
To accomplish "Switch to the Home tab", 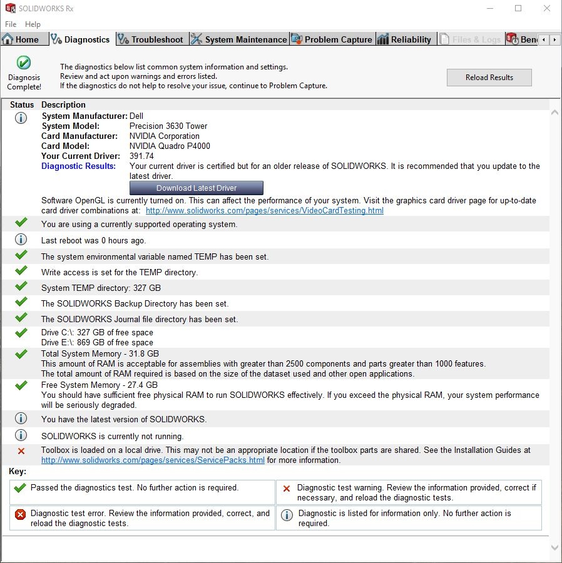I will (24, 39).
